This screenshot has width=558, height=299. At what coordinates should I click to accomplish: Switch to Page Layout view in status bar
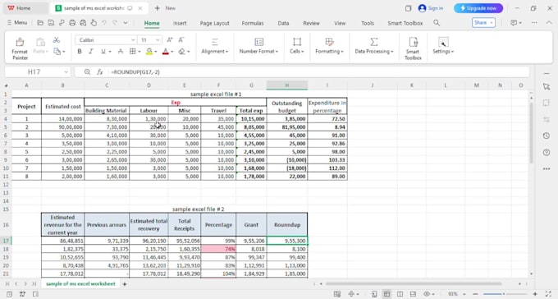click(400, 294)
